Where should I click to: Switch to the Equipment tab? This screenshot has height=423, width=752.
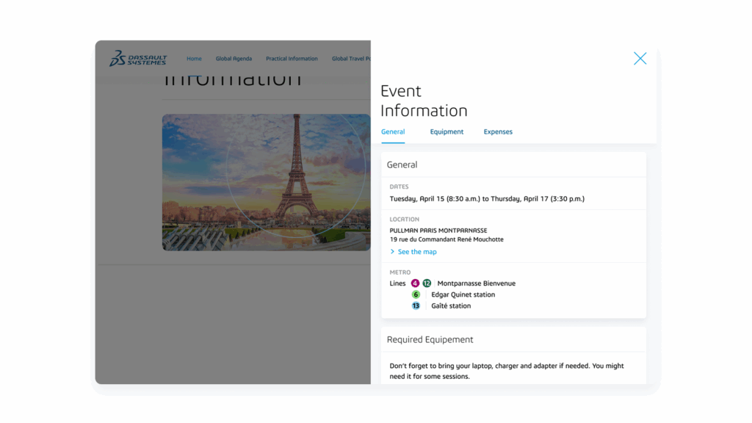pyautogui.click(x=446, y=132)
